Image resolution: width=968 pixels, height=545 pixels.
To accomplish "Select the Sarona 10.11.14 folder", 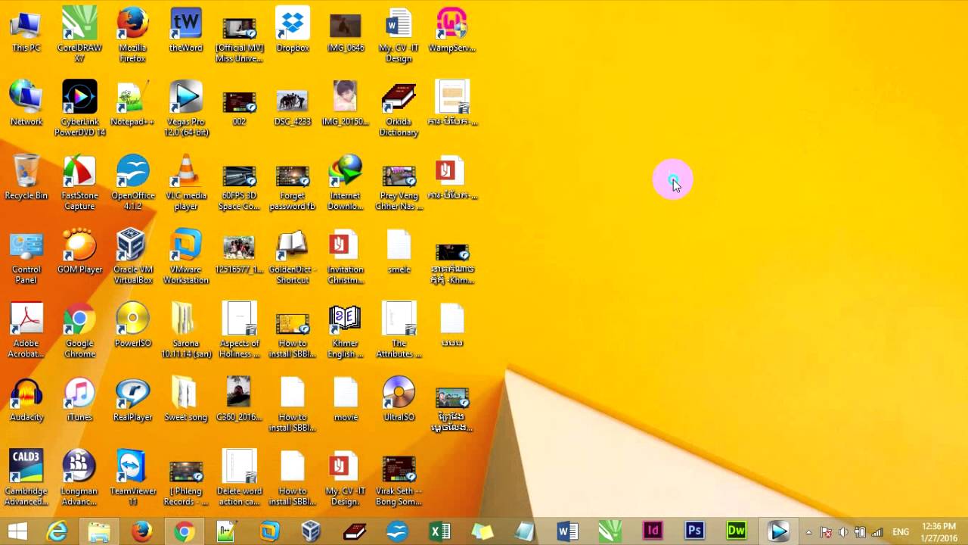I will coord(186,331).
